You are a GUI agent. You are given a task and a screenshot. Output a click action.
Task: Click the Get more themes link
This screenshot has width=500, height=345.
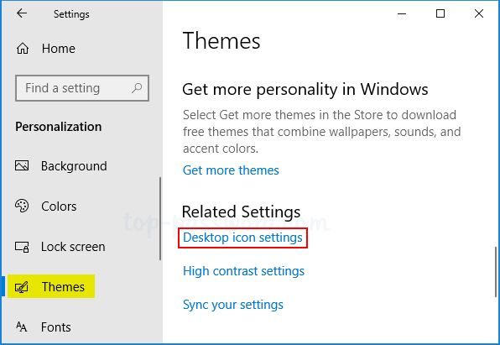(231, 170)
